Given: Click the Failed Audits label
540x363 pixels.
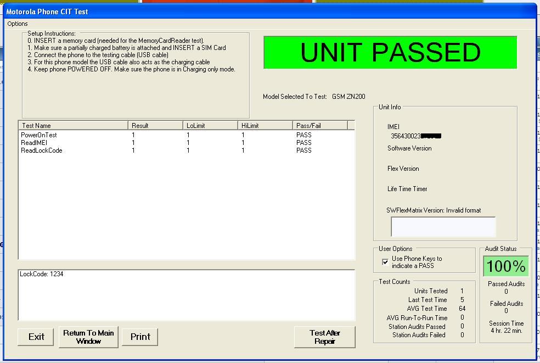Looking at the screenshot, I should click(x=506, y=304).
